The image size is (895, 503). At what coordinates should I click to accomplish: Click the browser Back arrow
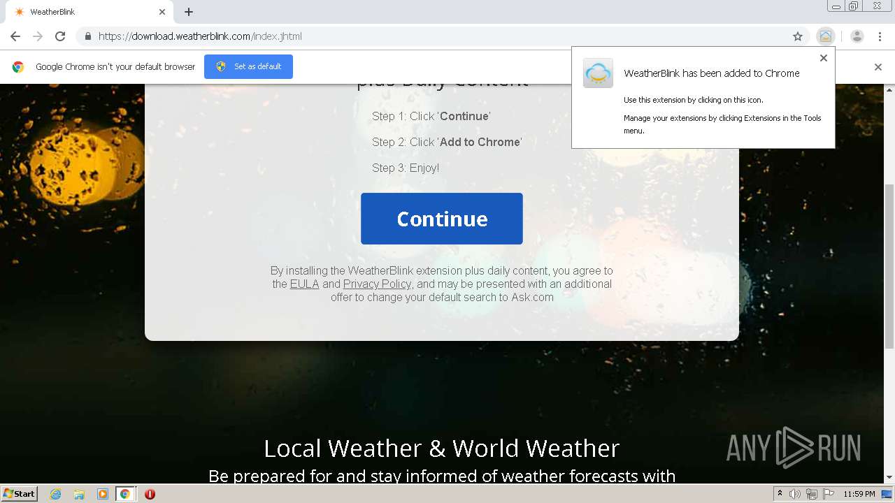[x=15, y=36]
